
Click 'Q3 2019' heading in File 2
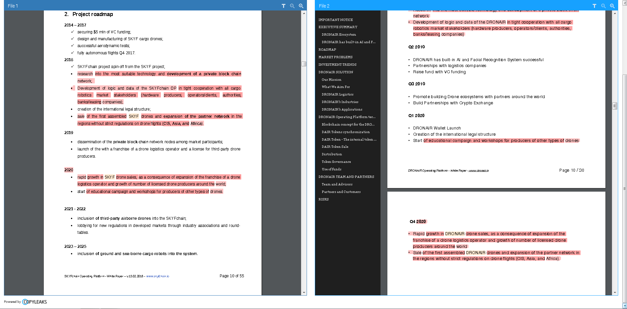pos(417,84)
